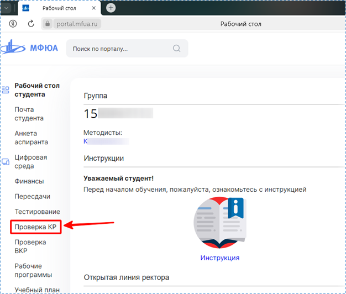Open the Инструкция link
The image size is (346, 294).
220,258
